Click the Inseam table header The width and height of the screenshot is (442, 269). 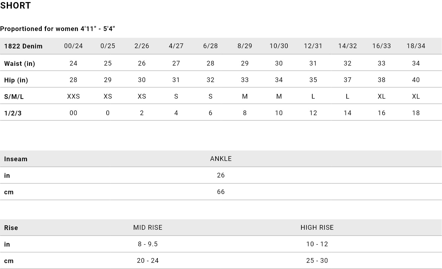tap(16, 159)
